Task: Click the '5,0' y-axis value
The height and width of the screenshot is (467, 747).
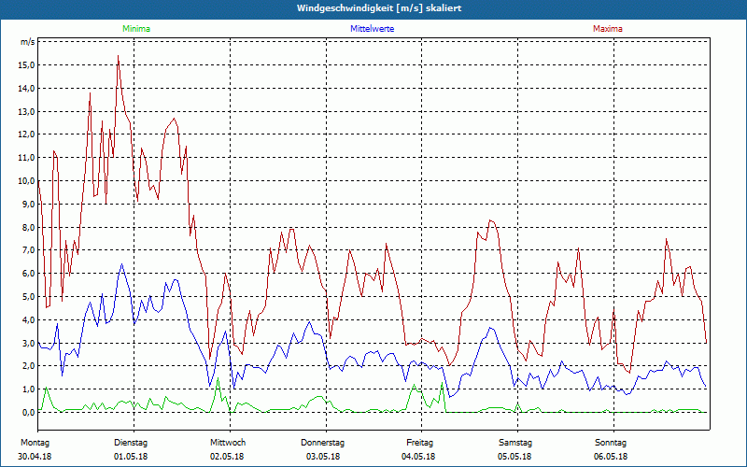Action: point(28,297)
